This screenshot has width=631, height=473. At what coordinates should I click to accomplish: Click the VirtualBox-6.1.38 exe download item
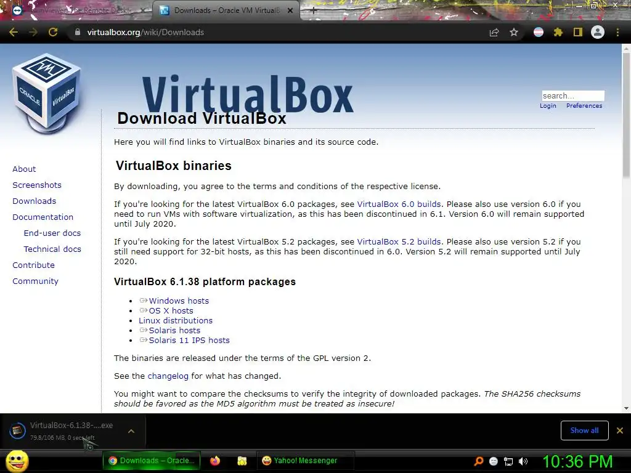click(73, 431)
